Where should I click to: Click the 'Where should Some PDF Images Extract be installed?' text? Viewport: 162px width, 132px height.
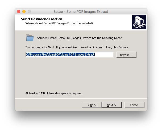[x=59, y=23]
